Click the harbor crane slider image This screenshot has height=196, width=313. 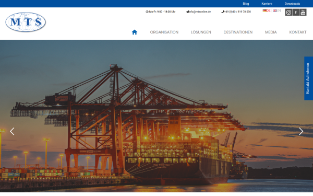[x=156, y=116]
